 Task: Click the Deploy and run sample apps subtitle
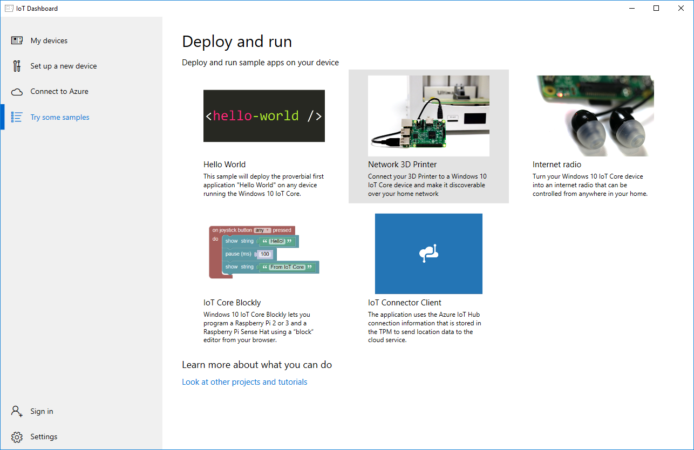[261, 63]
